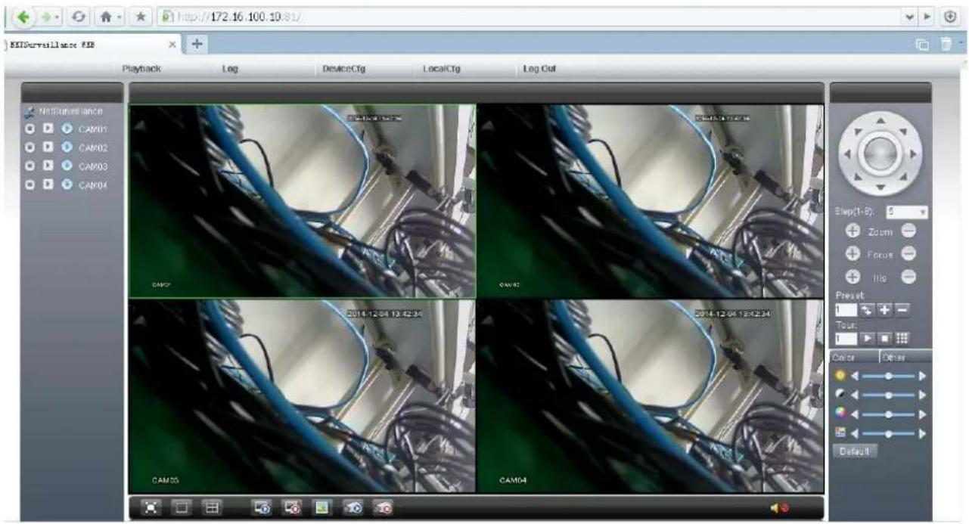
Task: Start recording all channels icon
Action: (354, 509)
